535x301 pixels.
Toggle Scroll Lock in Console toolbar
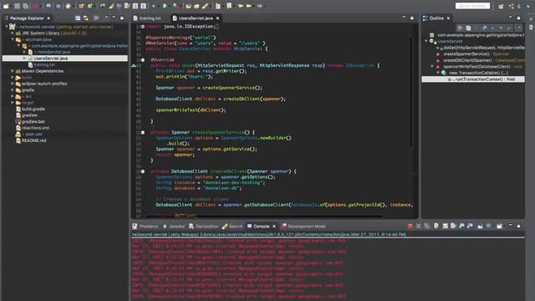click(445, 226)
